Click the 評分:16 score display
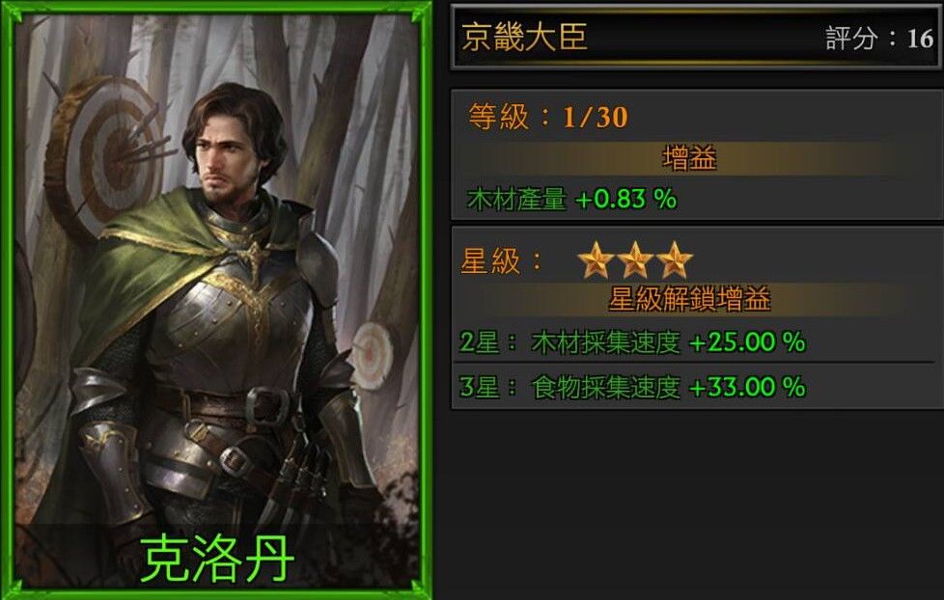The height and width of the screenshot is (600, 944). coord(879,39)
